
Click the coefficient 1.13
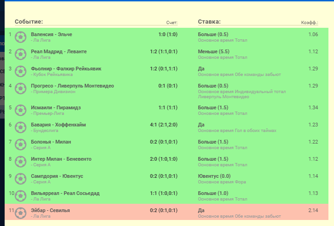point(313,193)
